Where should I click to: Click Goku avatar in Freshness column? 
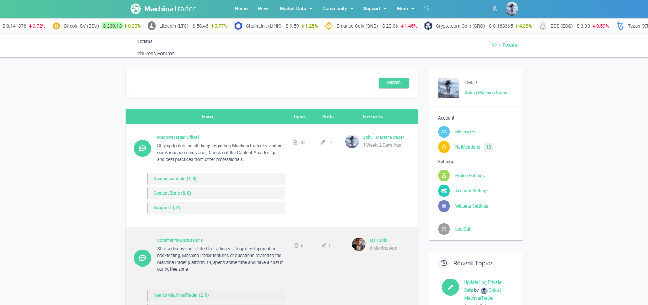(352, 141)
